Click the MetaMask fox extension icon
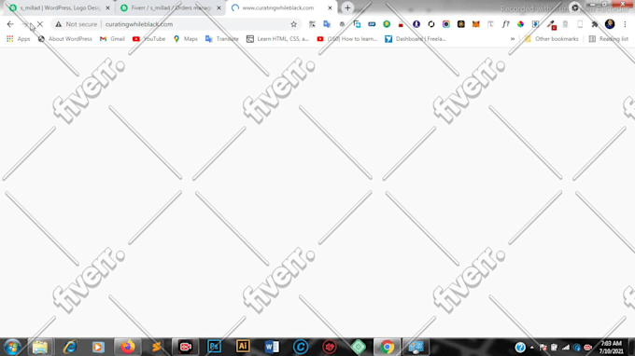This screenshot has width=635, height=356. (x=476, y=24)
